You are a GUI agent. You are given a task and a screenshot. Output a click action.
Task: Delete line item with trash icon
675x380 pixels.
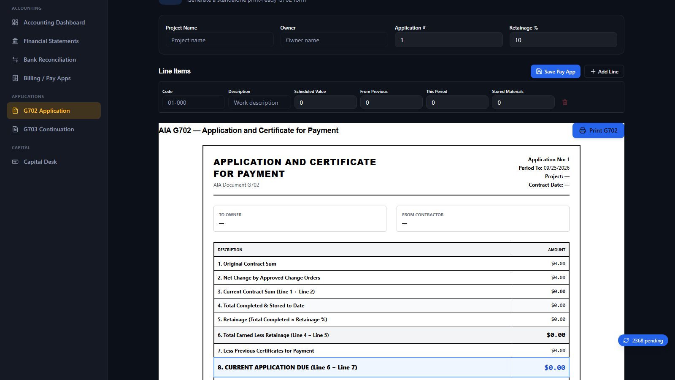tap(565, 102)
